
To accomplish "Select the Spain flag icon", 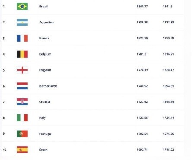I will click(22, 150).
